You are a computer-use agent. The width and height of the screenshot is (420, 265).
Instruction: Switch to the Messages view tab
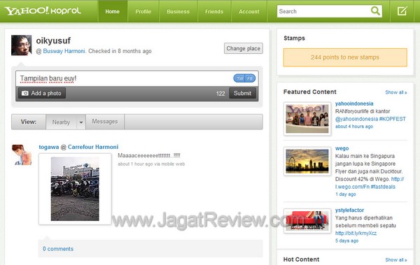click(x=105, y=122)
